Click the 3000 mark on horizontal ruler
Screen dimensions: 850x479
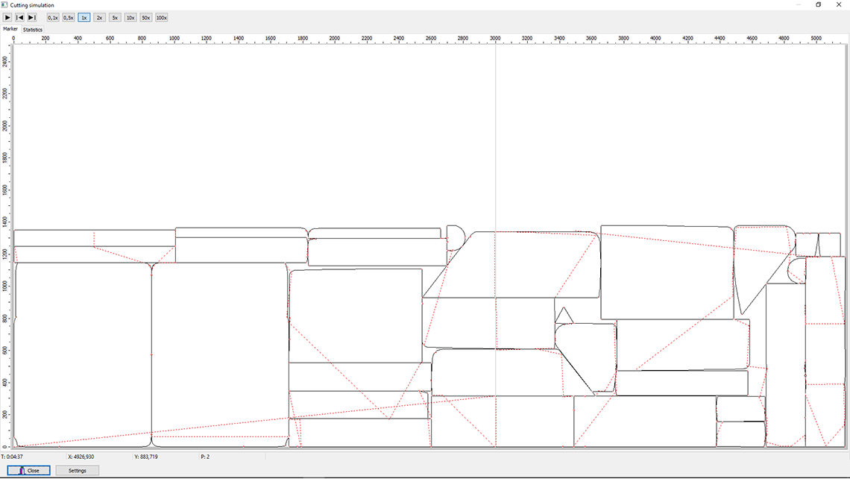point(495,38)
